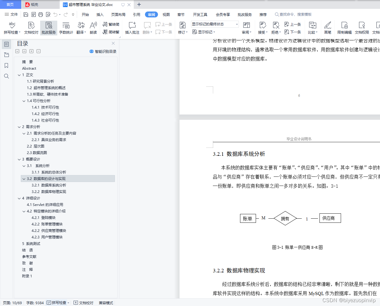Open the 文件 menu
This screenshot has width=380, height=306.
coord(11,14)
